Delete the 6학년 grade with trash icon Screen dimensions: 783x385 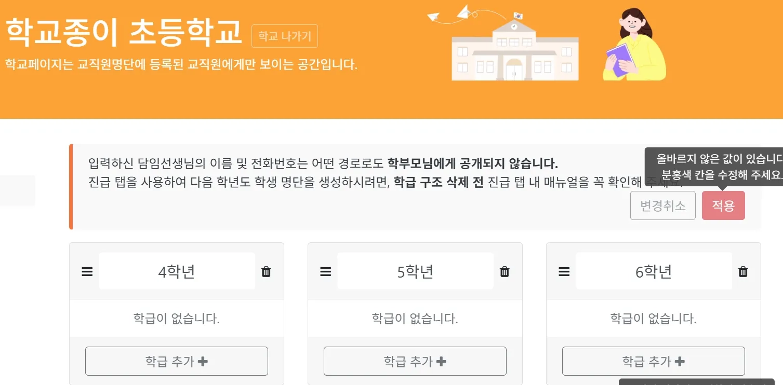coord(743,272)
